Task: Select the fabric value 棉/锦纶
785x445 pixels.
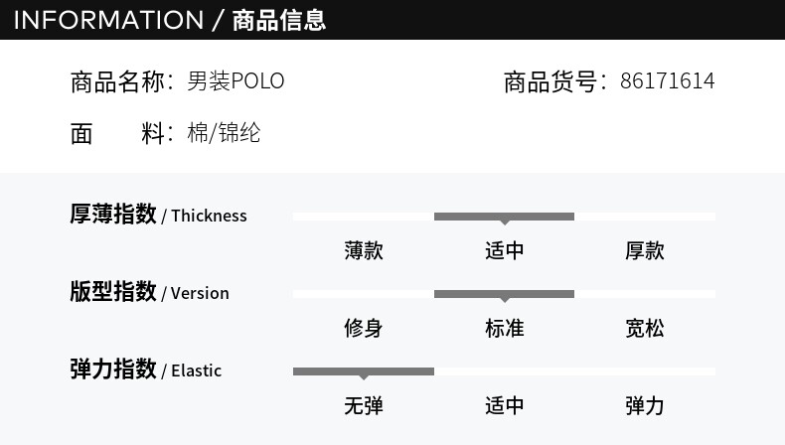Action: (x=224, y=133)
